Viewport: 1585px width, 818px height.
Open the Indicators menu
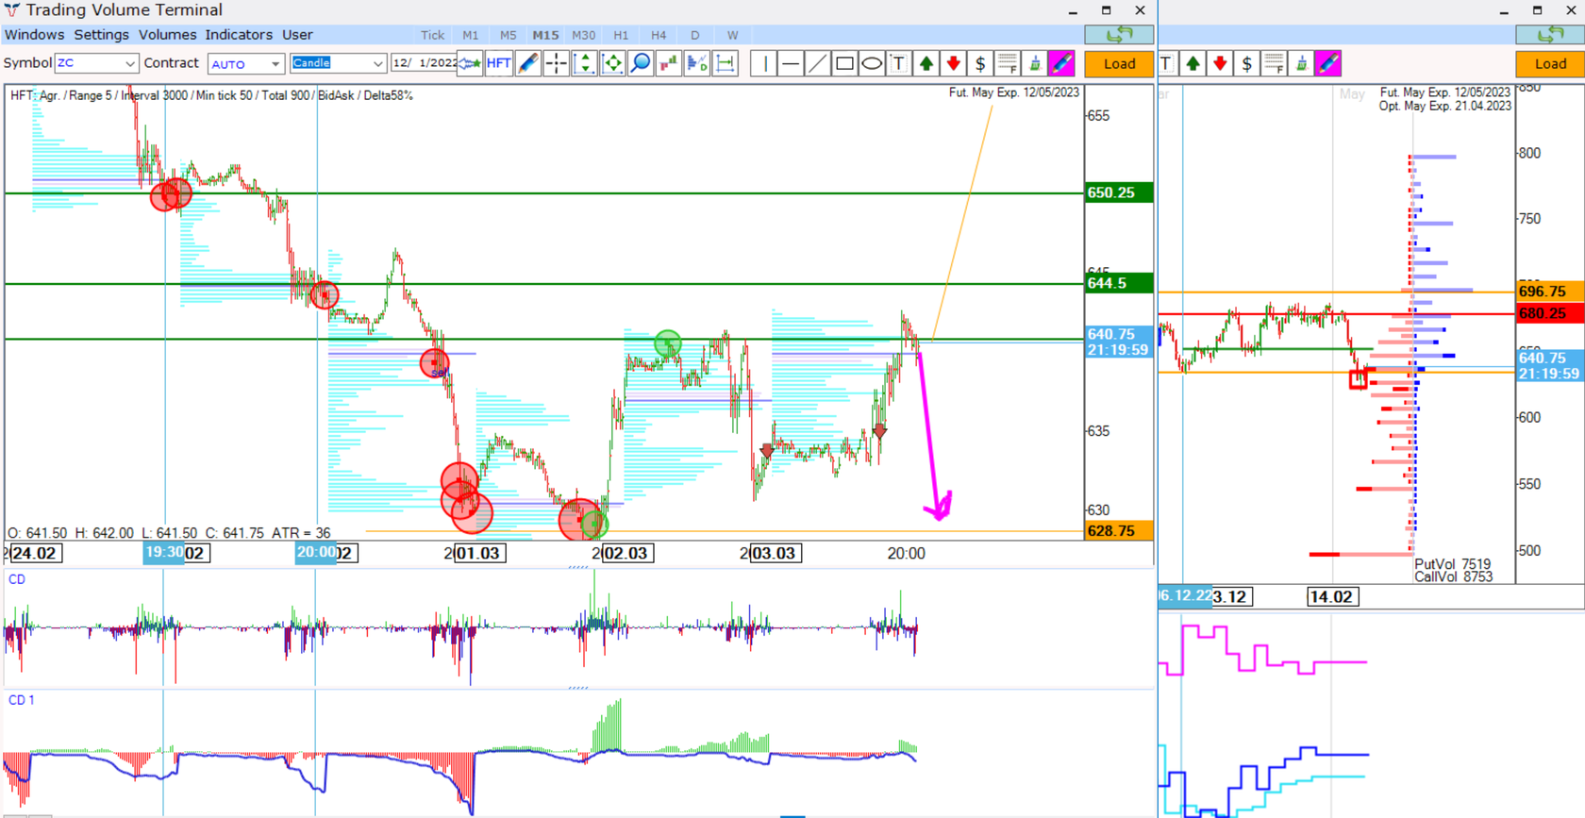coord(239,35)
